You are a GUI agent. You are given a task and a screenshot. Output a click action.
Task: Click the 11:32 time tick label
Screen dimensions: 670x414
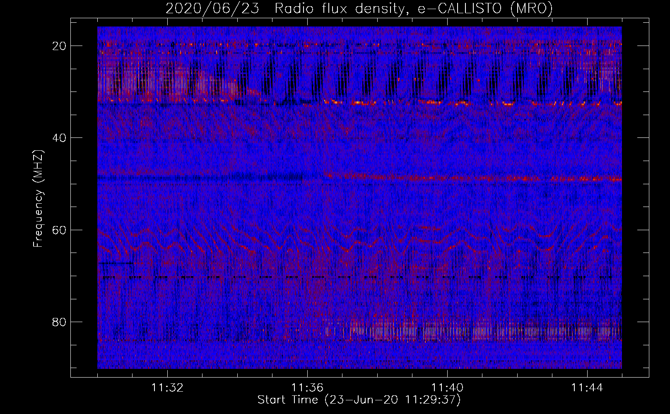(x=167, y=388)
